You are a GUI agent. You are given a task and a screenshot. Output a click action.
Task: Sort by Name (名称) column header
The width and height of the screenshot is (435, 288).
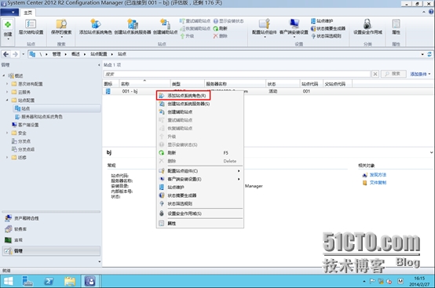point(144,84)
